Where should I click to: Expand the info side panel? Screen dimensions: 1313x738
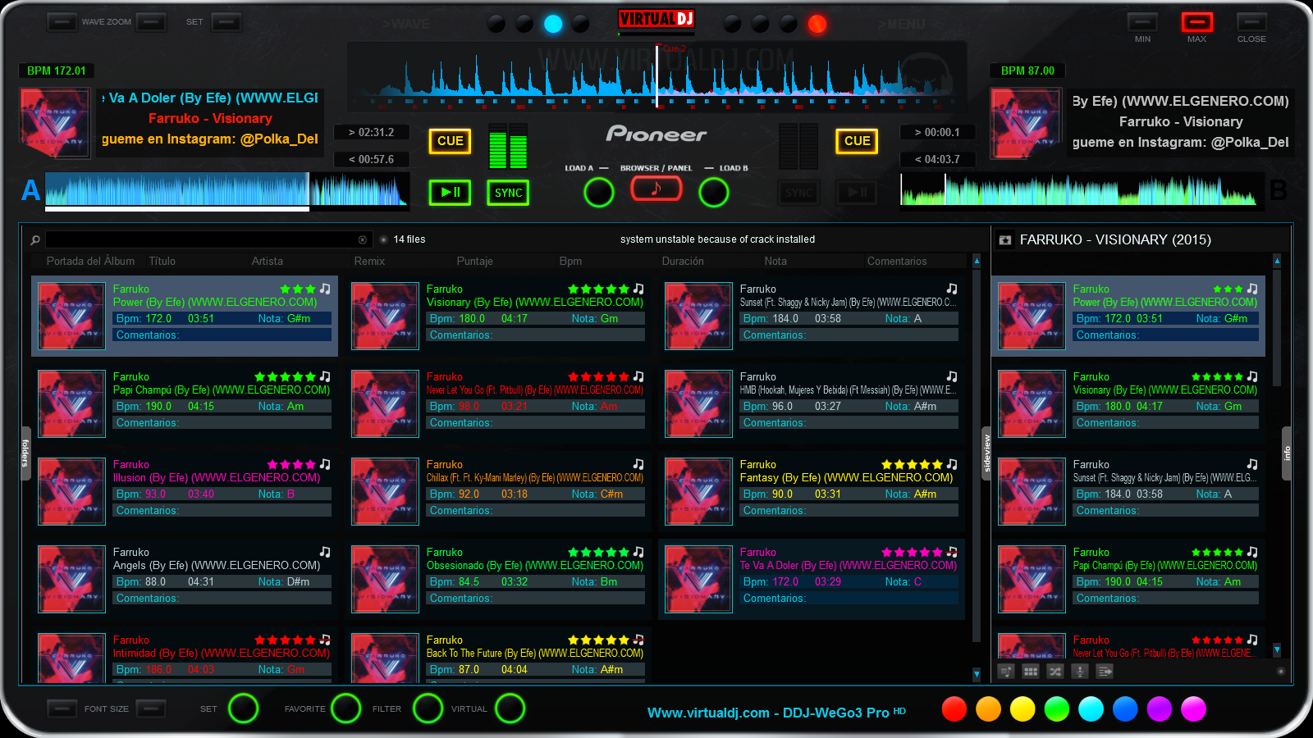1287,453
